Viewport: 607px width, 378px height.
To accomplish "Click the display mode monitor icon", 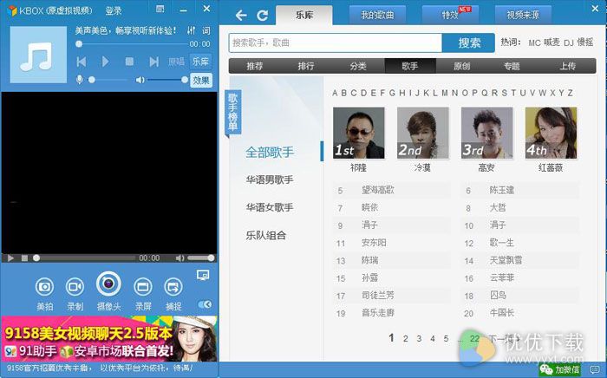I will point(203,275).
